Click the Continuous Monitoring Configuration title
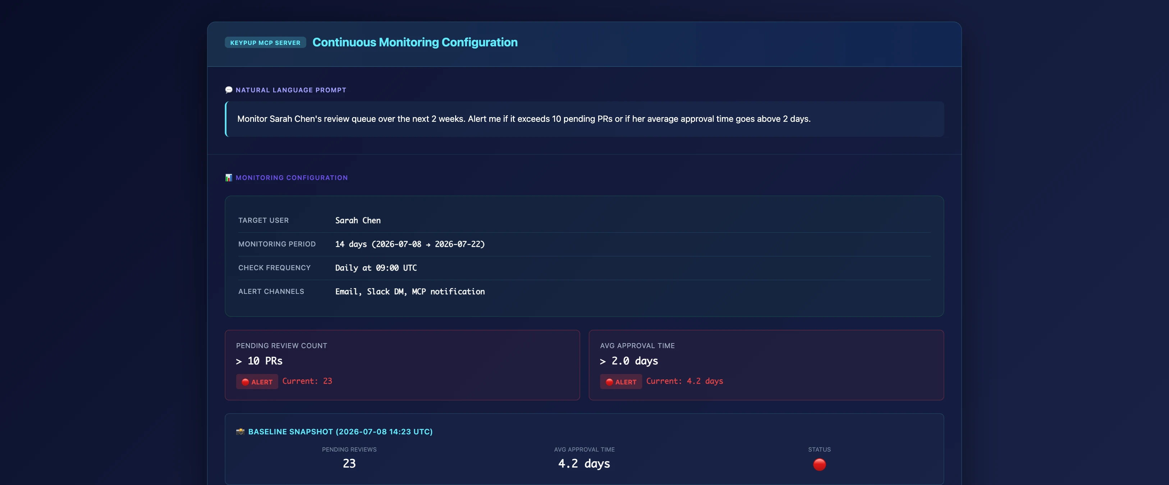This screenshot has width=1169, height=485. tap(415, 42)
